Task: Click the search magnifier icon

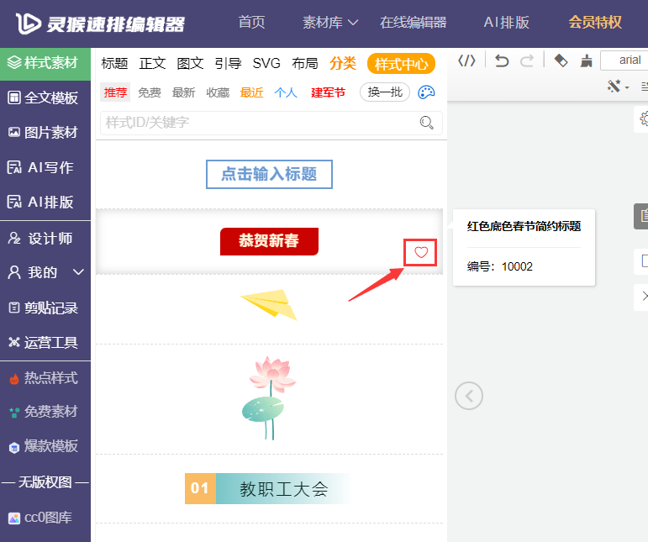Action: [426, 123]
